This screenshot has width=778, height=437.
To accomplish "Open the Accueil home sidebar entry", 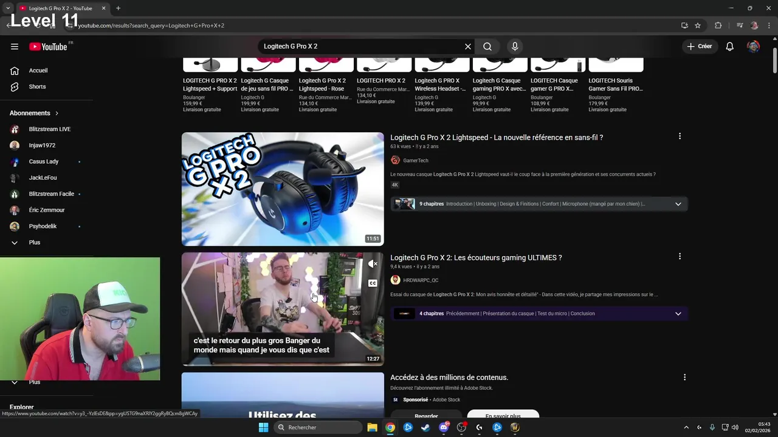I will (38, 70).
